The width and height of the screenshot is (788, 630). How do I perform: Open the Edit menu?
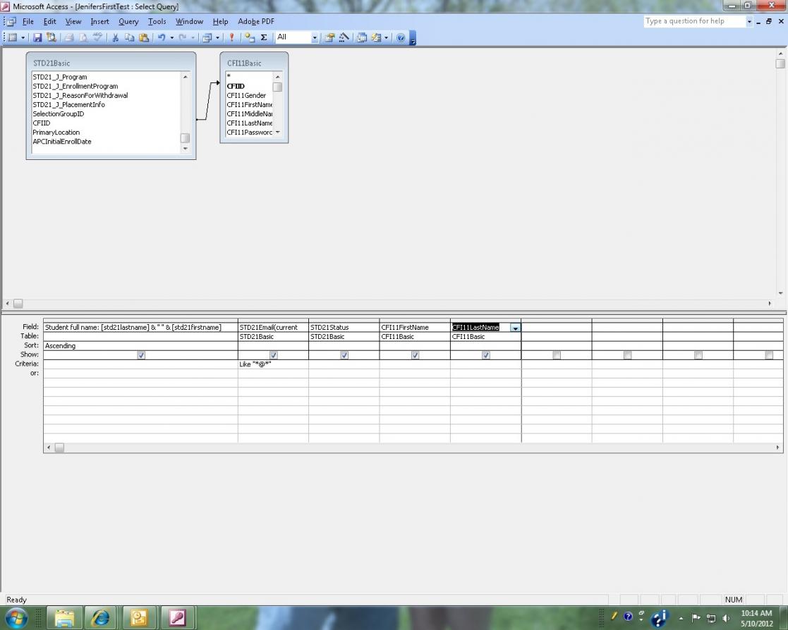point(50,22)
